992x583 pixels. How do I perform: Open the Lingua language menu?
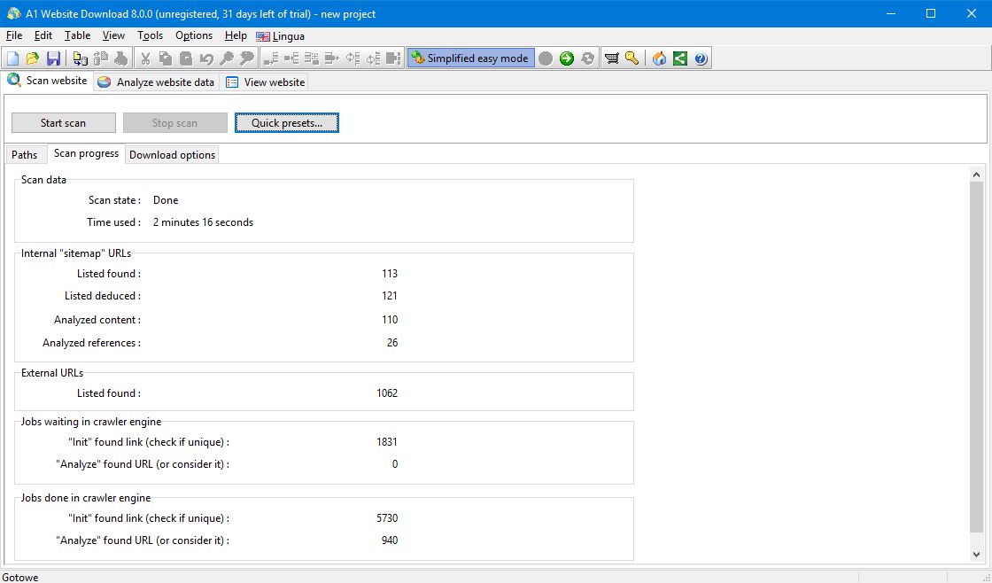pyautogui.click(x=280, y=36)
